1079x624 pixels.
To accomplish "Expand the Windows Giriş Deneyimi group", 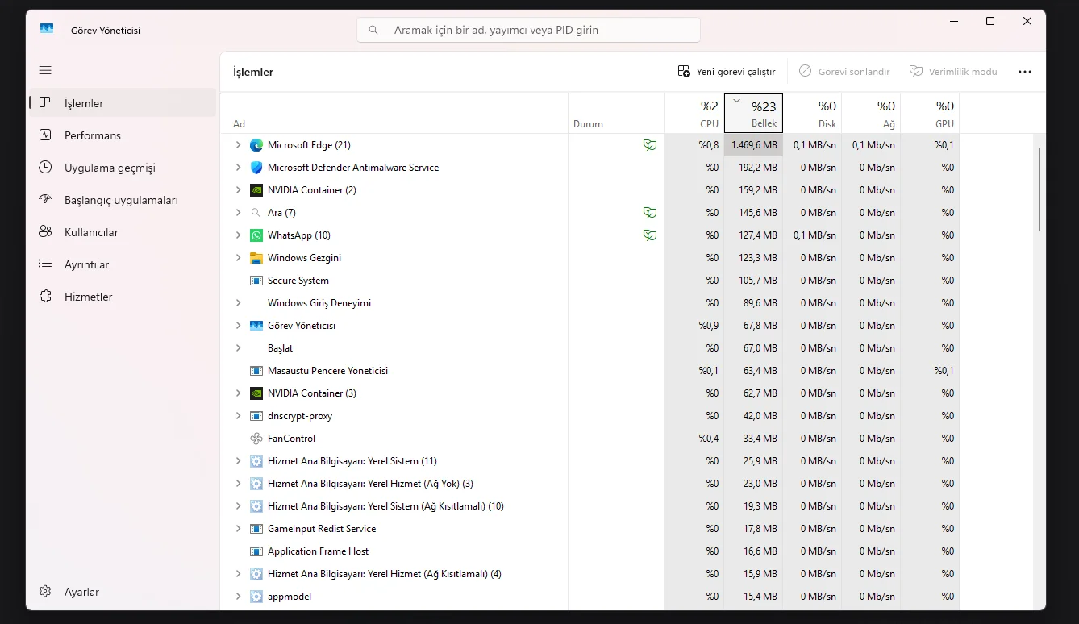I will (238, 303).
